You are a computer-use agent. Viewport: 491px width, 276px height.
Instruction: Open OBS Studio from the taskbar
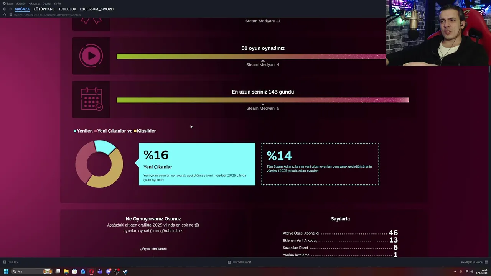[117, 271]
